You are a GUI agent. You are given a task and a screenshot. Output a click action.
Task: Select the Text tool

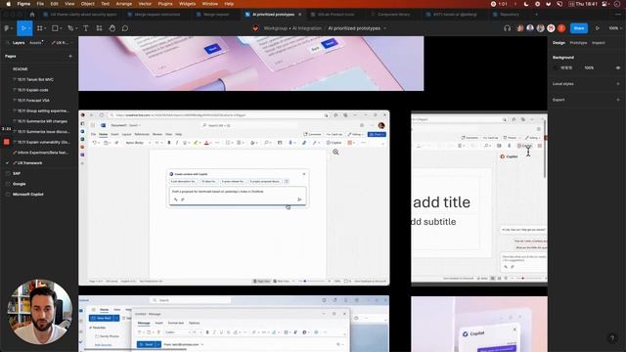point(86,28)
